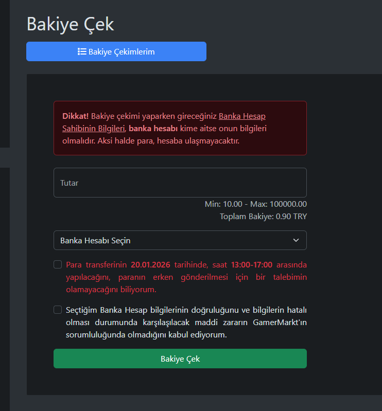Click the Bakiye Çek page heading

click(71, 24)
